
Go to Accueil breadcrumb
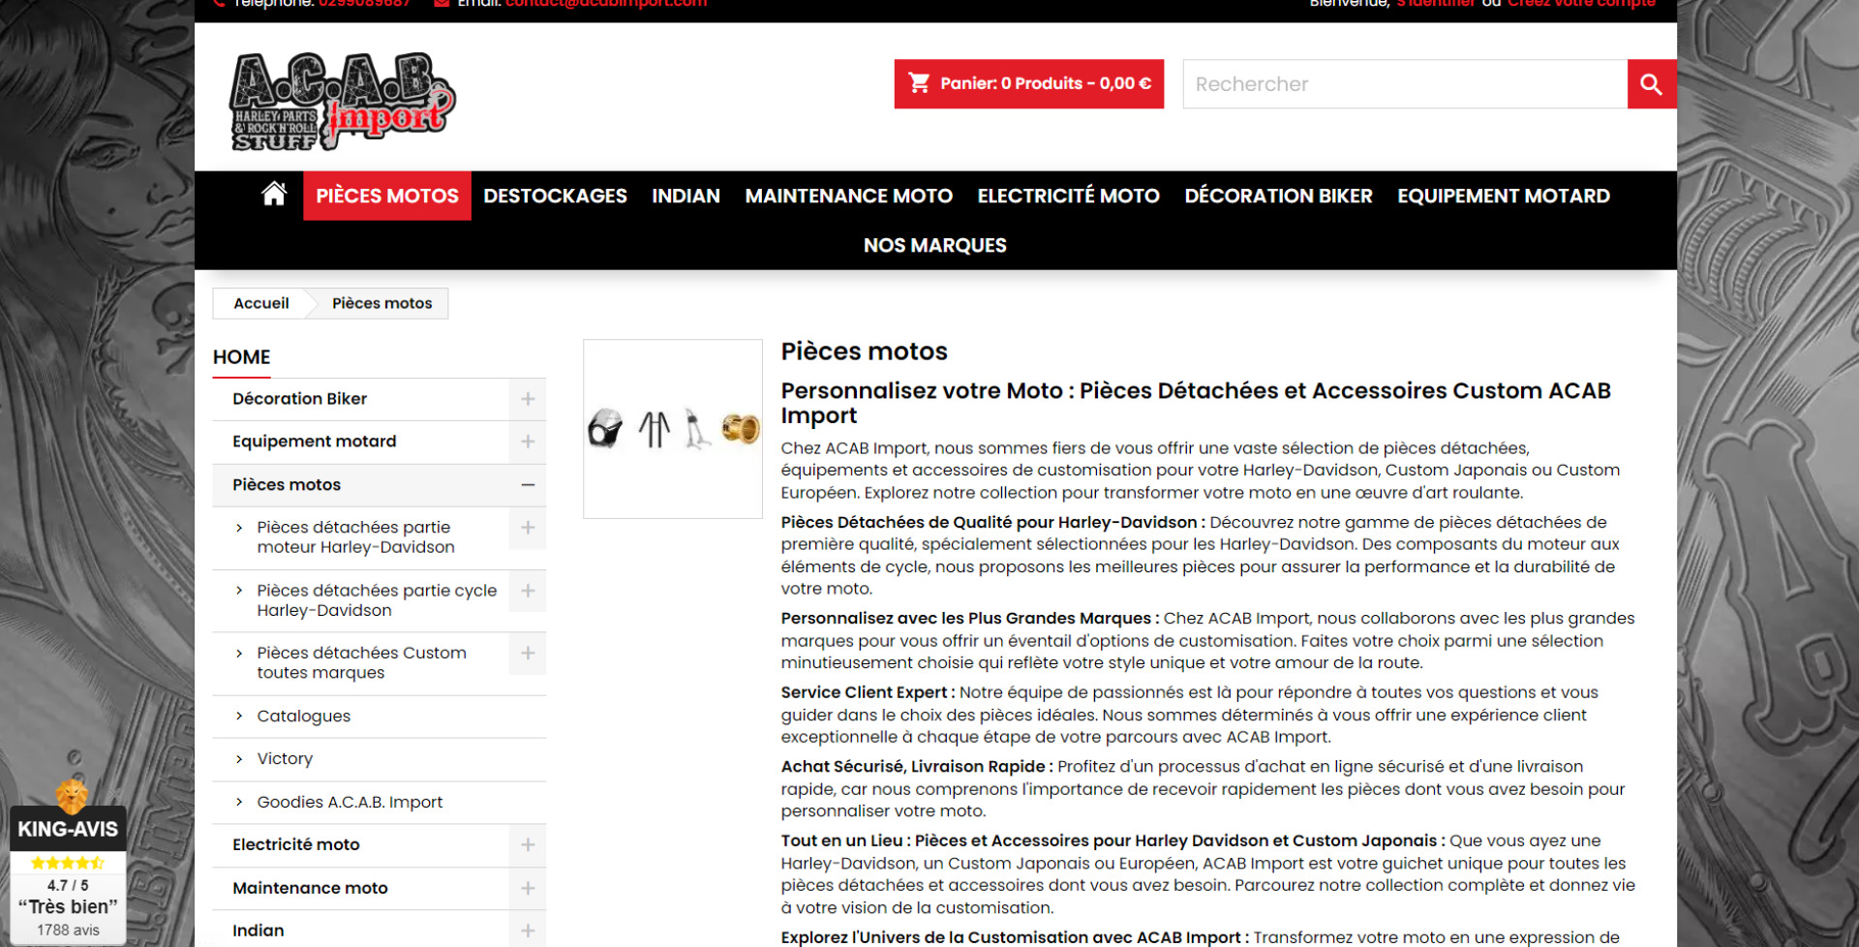(x=261, y=303)
